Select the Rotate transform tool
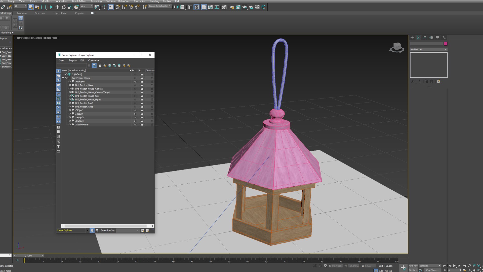 coord(64,7)
